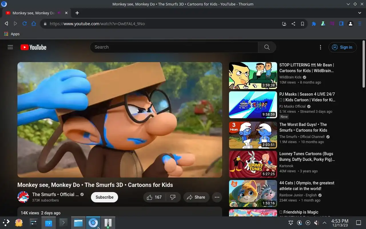Open The Smurfs Official channel name link

55,194
